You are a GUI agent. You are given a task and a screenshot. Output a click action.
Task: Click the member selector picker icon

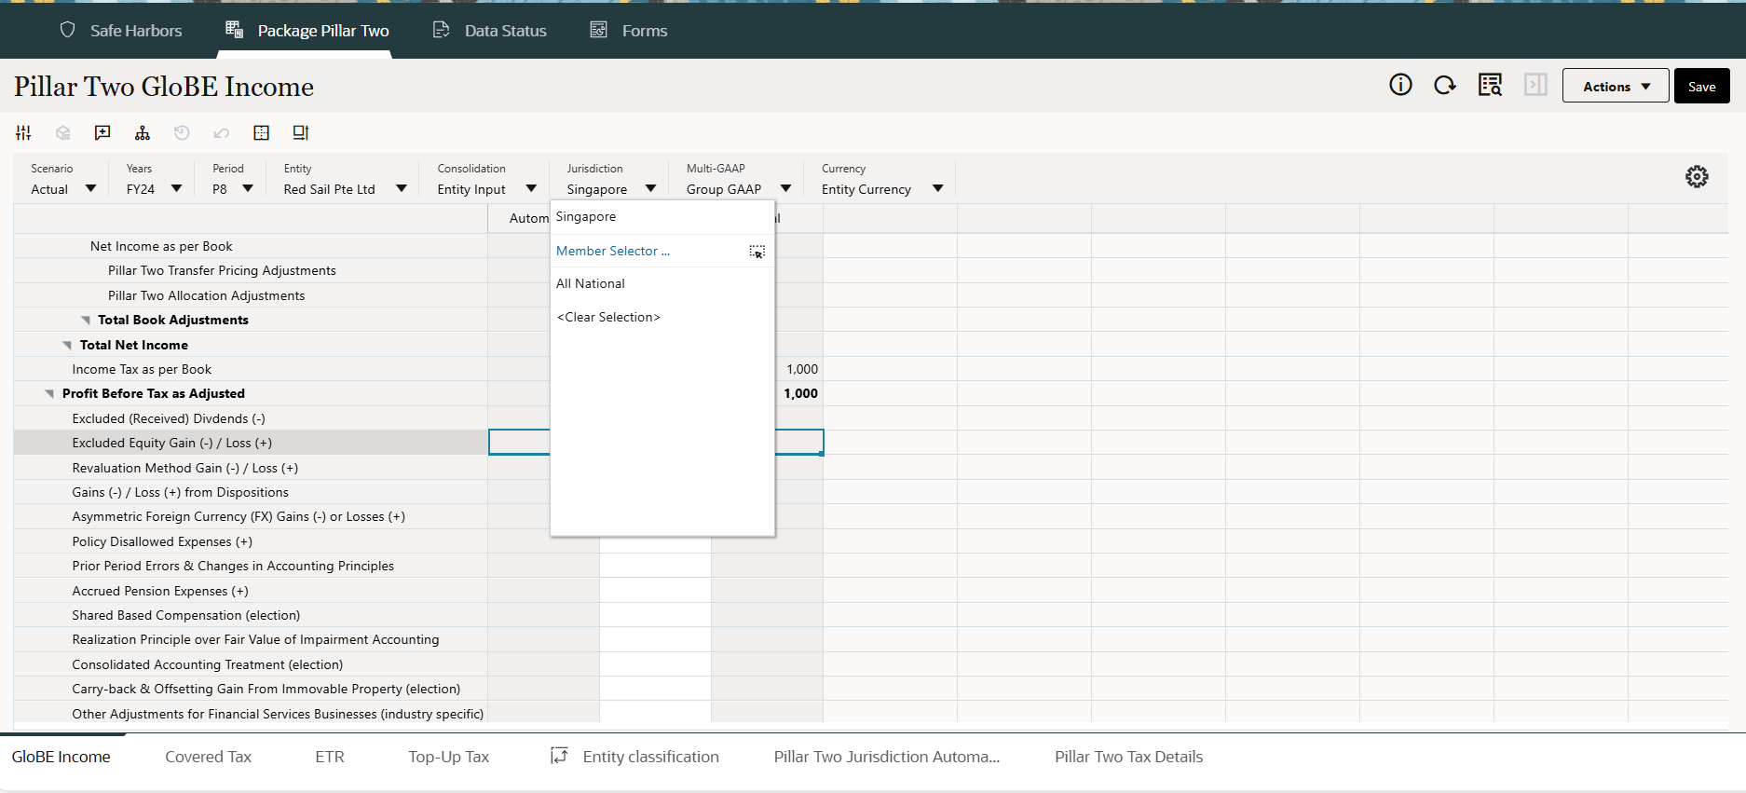click(757, 252)
